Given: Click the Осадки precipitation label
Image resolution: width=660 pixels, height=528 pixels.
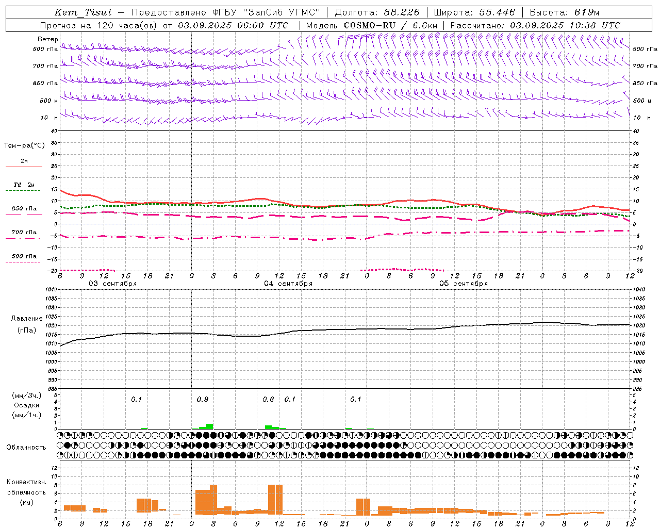Looking at the screenshot, I should pyautogui.click(x=27, y=405).
